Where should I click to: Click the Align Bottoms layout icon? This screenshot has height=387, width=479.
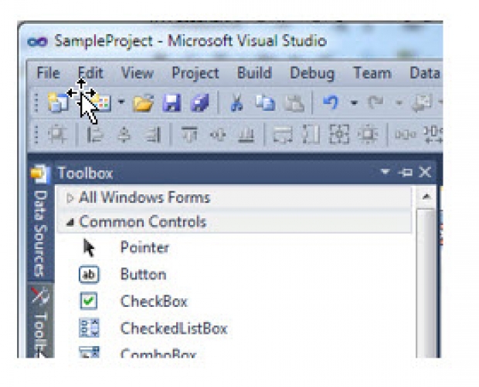[246, 135]
